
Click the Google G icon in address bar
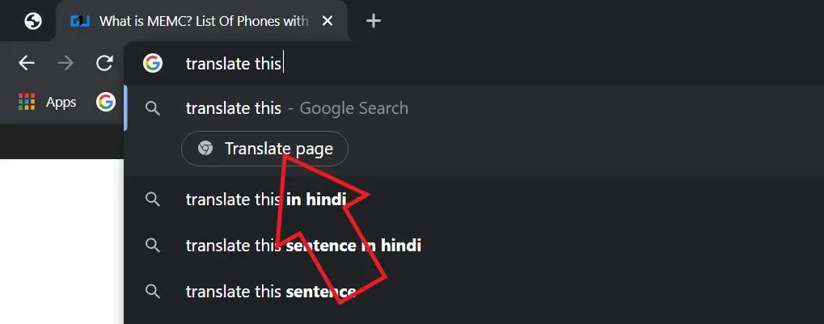[x=153, y=63]
